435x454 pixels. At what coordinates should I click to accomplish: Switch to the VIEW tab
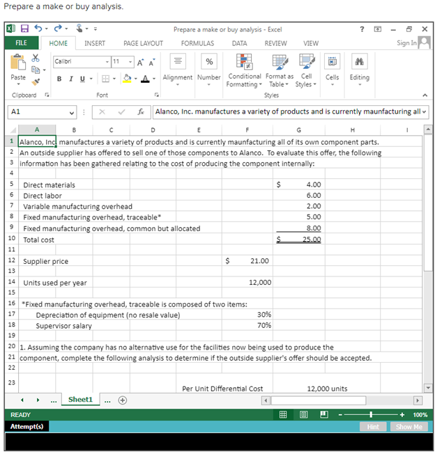[x=311, y=43]
